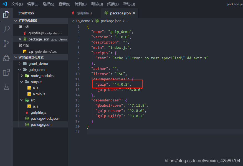Viewport: 243px width, 166px height.
Task: Open the Extensions view
Action: click(6, 72)
